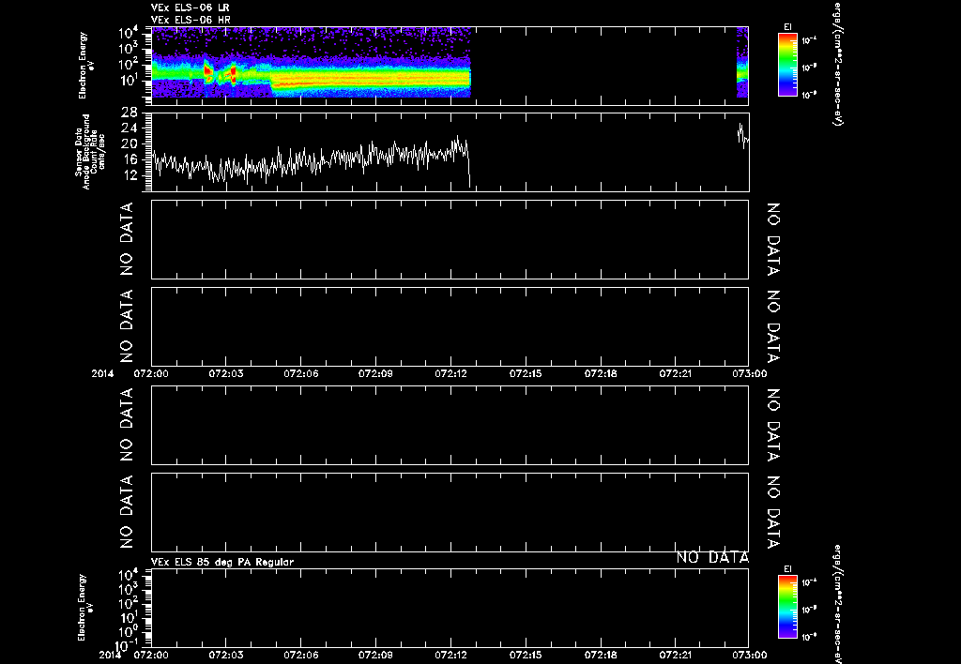This screenshot has width=961, height=664.
Task: Click '072:03' on the bottom time axis
Action: click(x=225, y=655)
